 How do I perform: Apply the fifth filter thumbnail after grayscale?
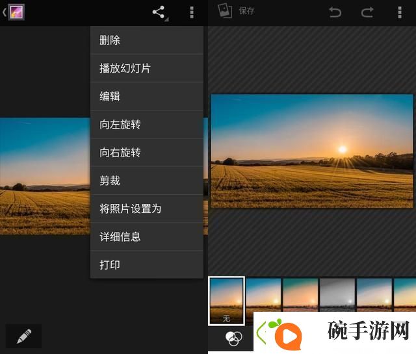point(374,295)
